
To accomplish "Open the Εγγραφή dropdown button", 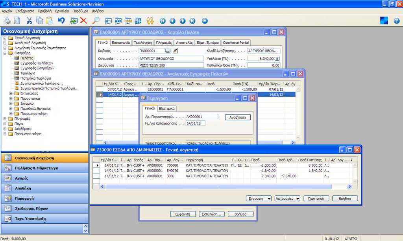I will coord(259,198).
